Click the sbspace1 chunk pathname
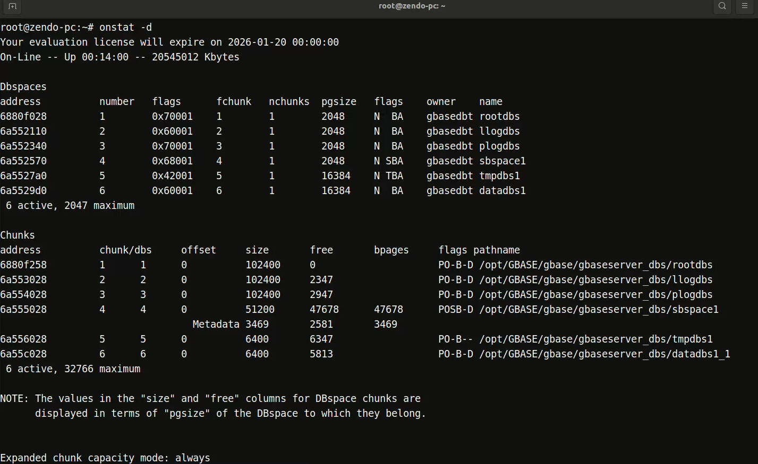This screenshot has height=464, width=758. coord(599,310)
